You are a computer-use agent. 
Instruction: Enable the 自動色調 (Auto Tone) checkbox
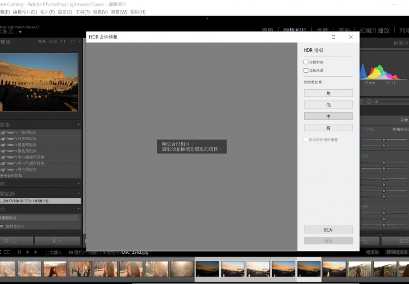[x=306, y=70]
